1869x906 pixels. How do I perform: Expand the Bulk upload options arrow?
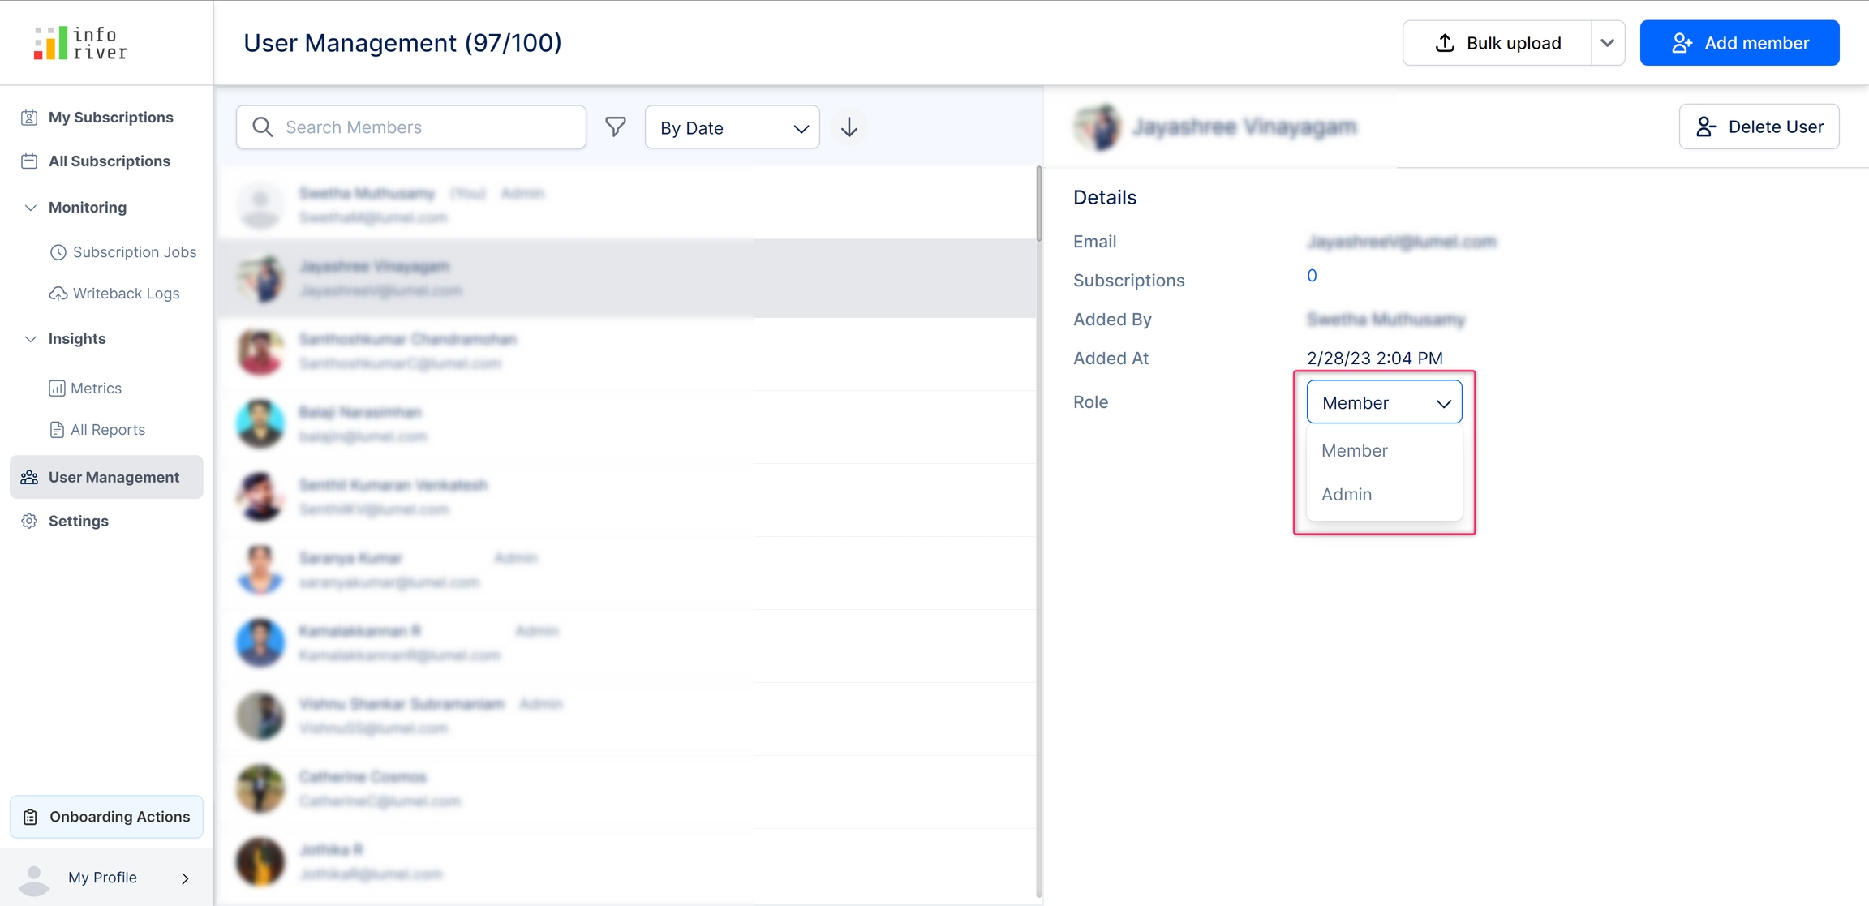(1607, 43)
